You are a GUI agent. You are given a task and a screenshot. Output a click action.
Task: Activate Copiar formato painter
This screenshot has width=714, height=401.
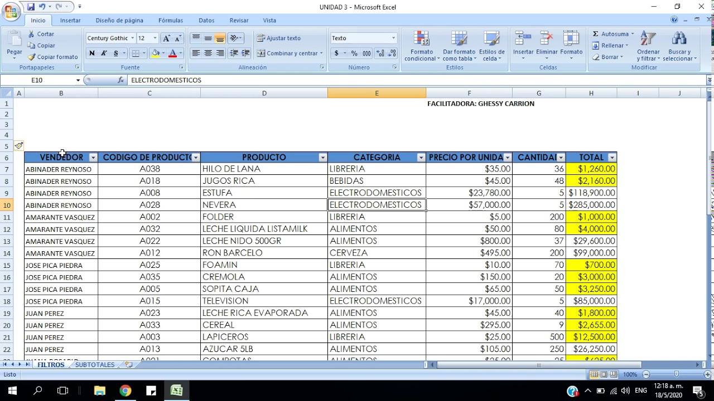pyautogui.click(x=53, y=57)
